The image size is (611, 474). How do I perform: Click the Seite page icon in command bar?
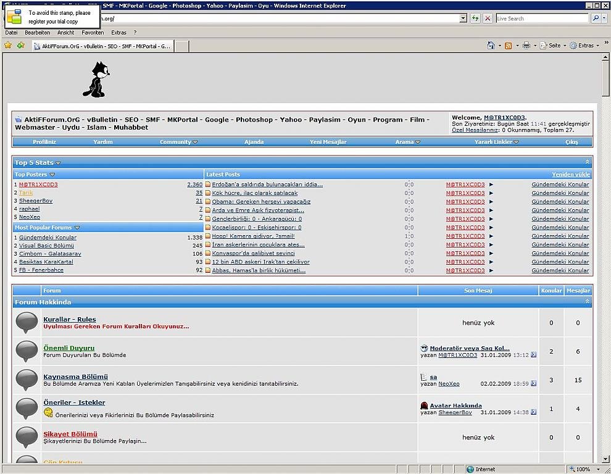pyautogui.click(x=543, y=46)
